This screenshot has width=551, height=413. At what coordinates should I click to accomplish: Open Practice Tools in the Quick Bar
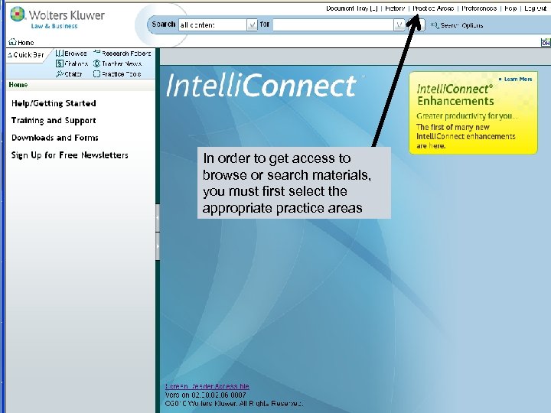click(117, 74)
